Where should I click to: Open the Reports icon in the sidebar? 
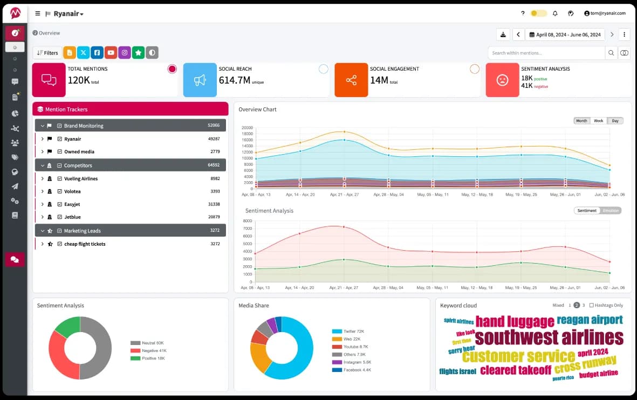(x=15, y=97)
